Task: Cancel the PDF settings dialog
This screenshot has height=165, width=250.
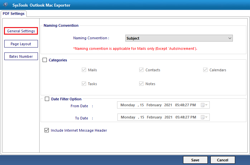Action: point(223,160)
